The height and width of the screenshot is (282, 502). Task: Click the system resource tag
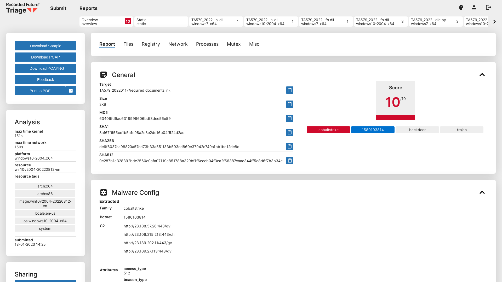45,228
